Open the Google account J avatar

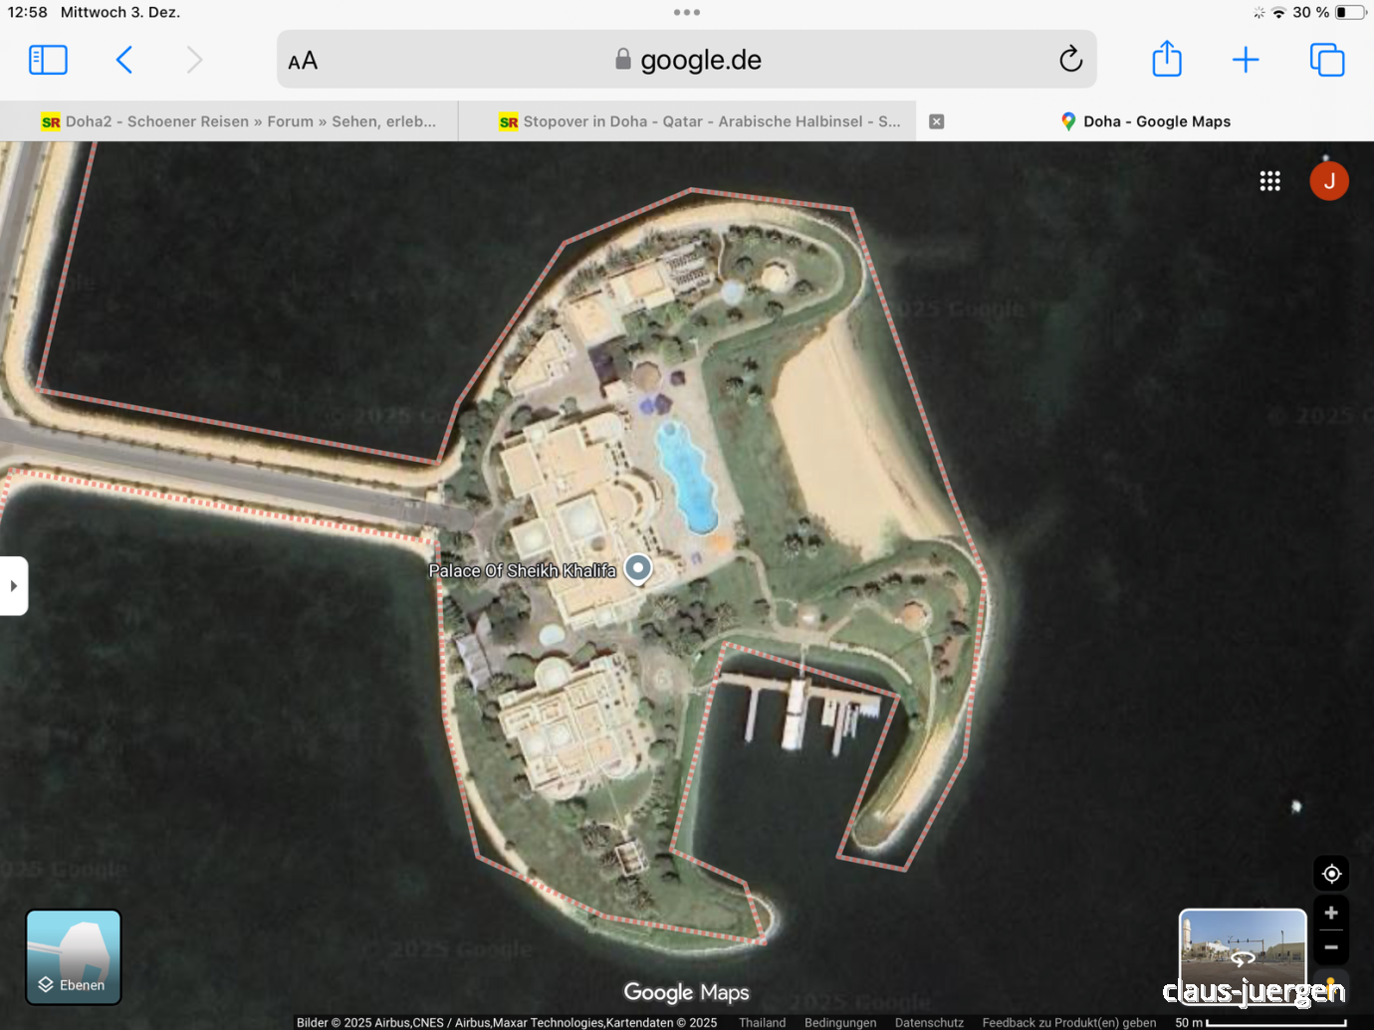[x=1328, y=181]
